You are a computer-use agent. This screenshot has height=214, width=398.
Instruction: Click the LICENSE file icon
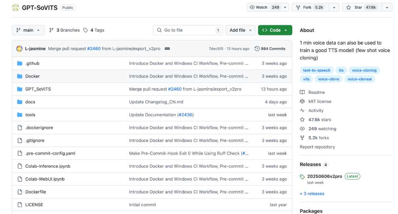point(20,205)
